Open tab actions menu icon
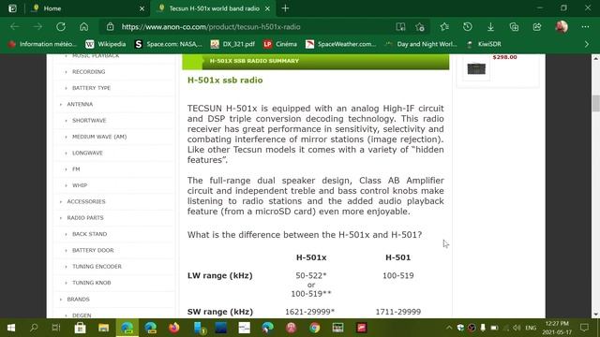Screen dimensions: 600x337 pos(12,8)
